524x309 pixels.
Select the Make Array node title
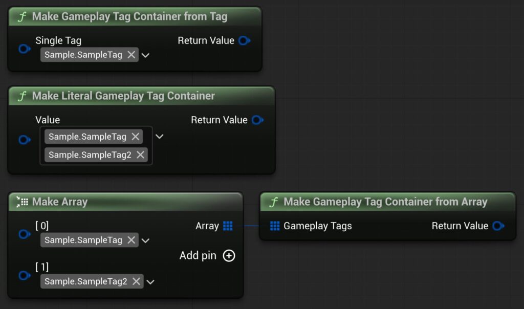pos(59,202)
